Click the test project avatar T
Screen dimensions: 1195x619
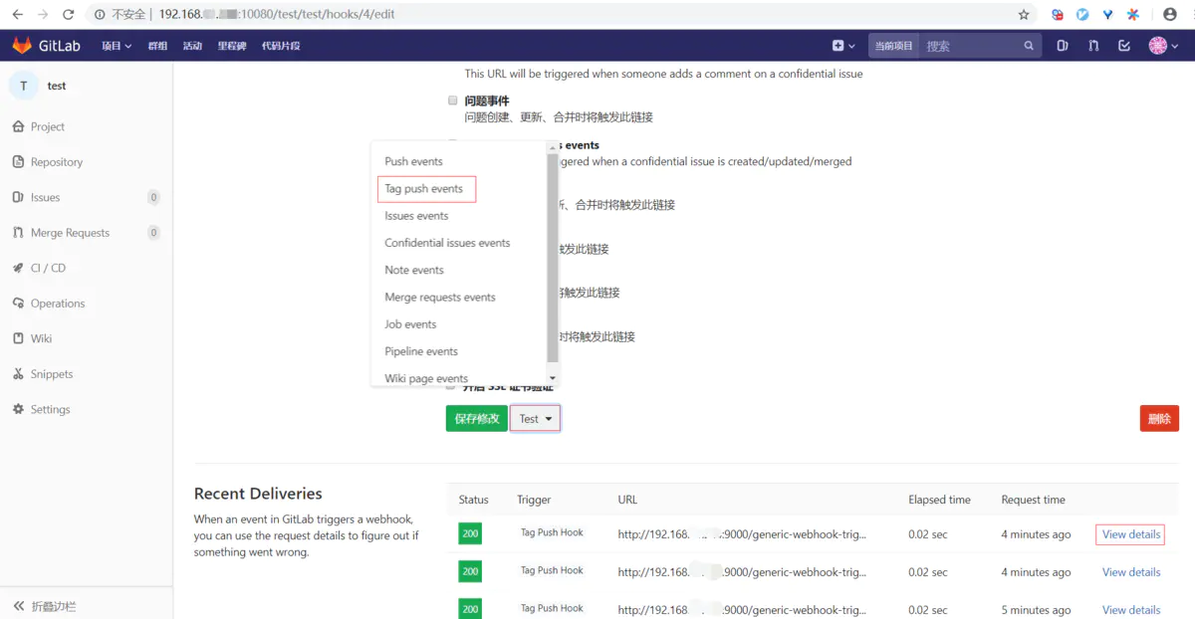(24, 86)
